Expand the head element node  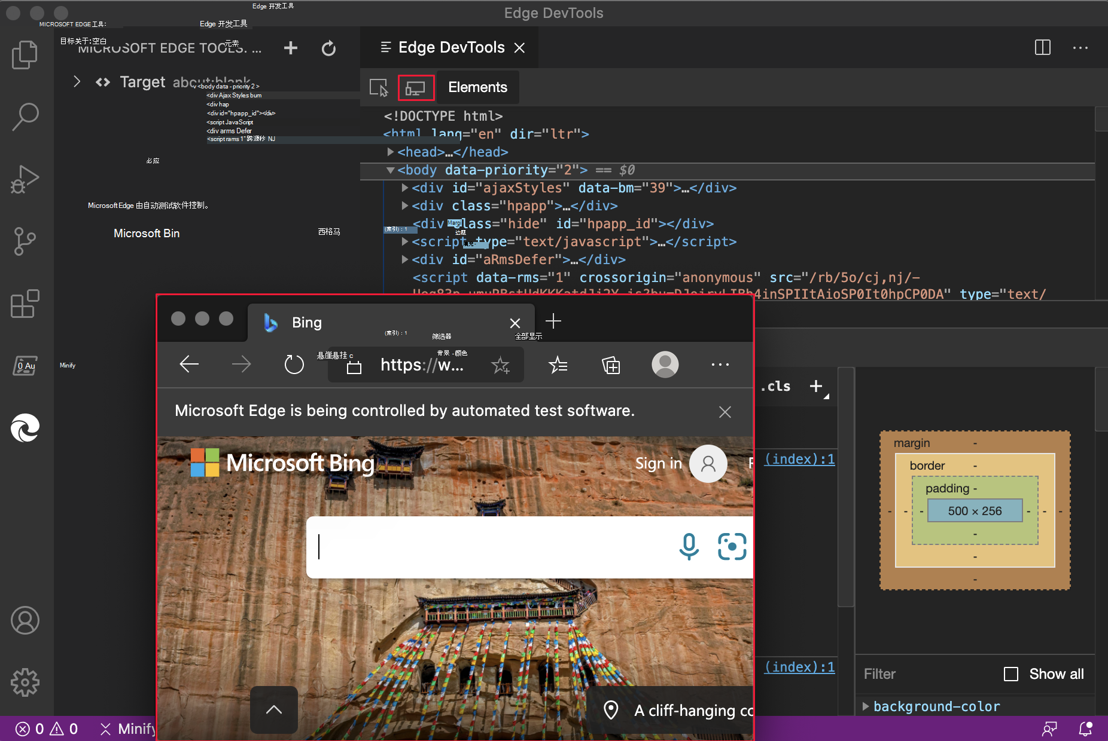(x=391, y=152)
